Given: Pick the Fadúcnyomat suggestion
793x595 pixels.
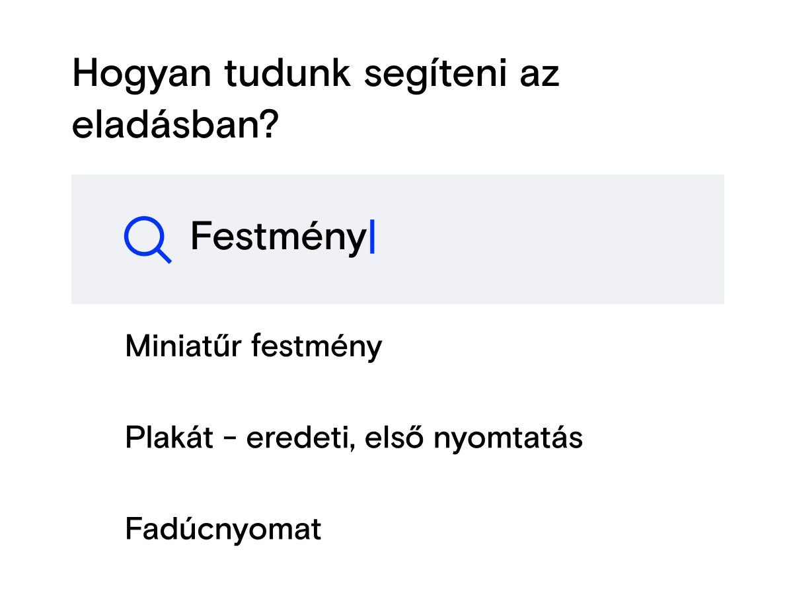Looking at the screenshot, I should point(223,529).
